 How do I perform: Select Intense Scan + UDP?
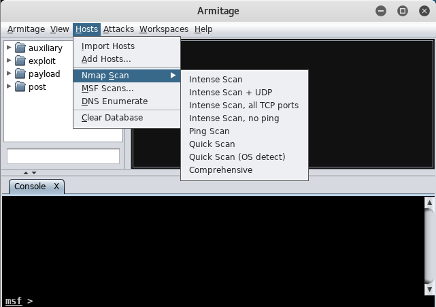[x=244, y=93]
